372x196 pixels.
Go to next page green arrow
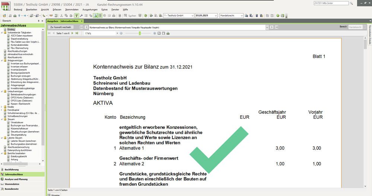(72, 33)
